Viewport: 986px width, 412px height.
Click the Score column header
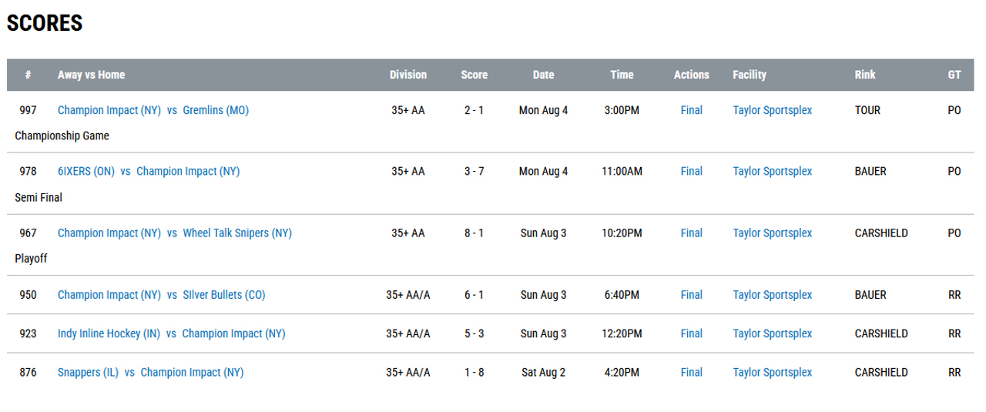tap(475, 75)
